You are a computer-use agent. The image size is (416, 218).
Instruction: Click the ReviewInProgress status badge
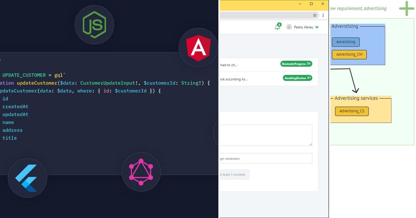coord(296,64)
